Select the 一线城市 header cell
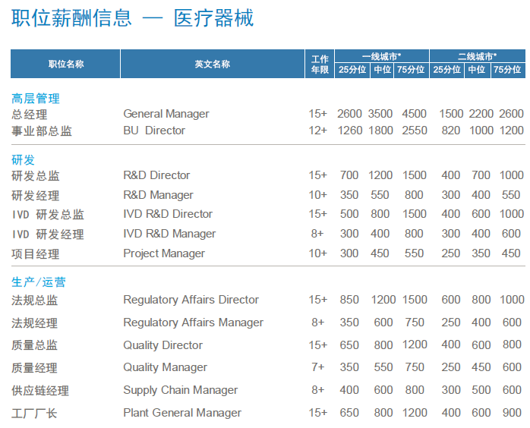530x428 pixels. click(x=382, y=56)
